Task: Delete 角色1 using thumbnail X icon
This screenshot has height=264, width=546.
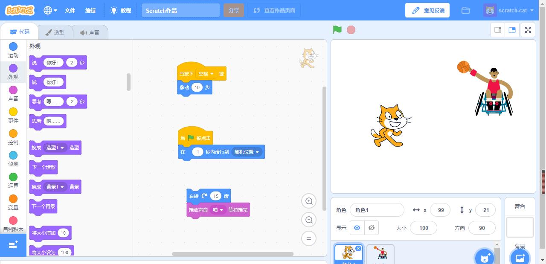Action: 358,248
